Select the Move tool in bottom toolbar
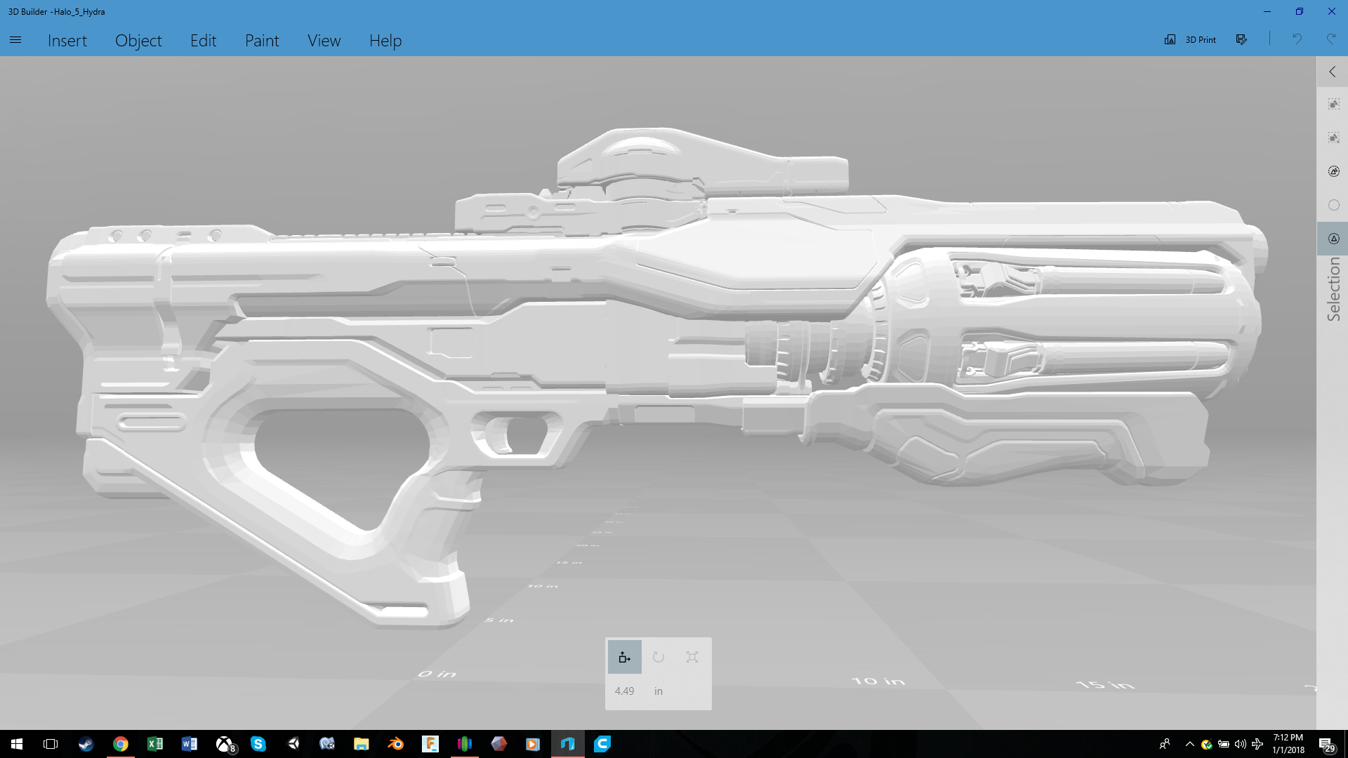This screenshot has height=758, width=1348. pos(625,658)
